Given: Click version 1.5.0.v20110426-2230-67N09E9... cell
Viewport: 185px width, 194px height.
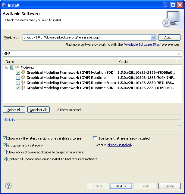Looking at the screenshot, I should [x=146, y=88].
